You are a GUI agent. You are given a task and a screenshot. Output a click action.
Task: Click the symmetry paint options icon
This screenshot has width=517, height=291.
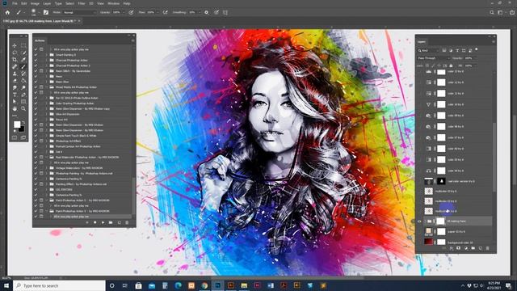coord(225,12)
